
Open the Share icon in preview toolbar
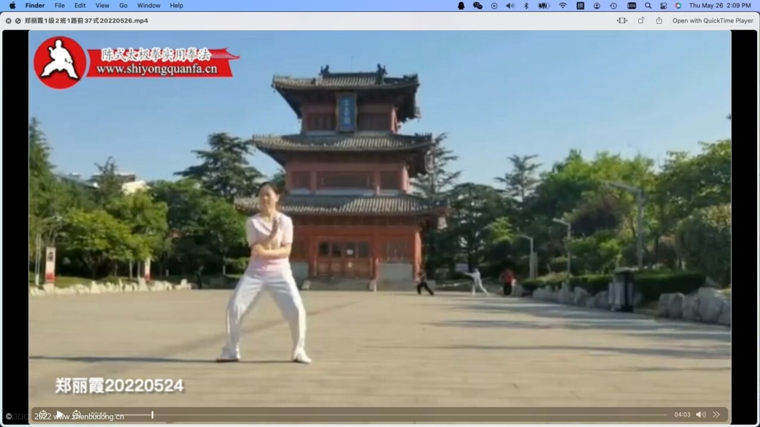click(659, 21)
